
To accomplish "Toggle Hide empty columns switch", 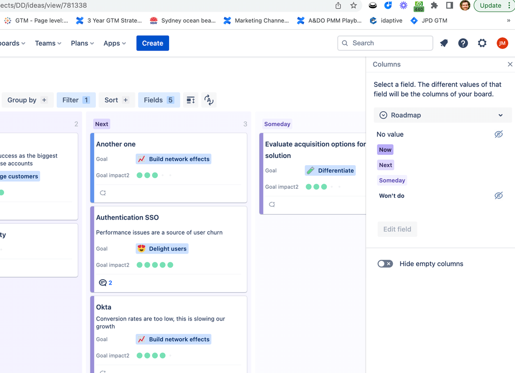I will point(385,264).
